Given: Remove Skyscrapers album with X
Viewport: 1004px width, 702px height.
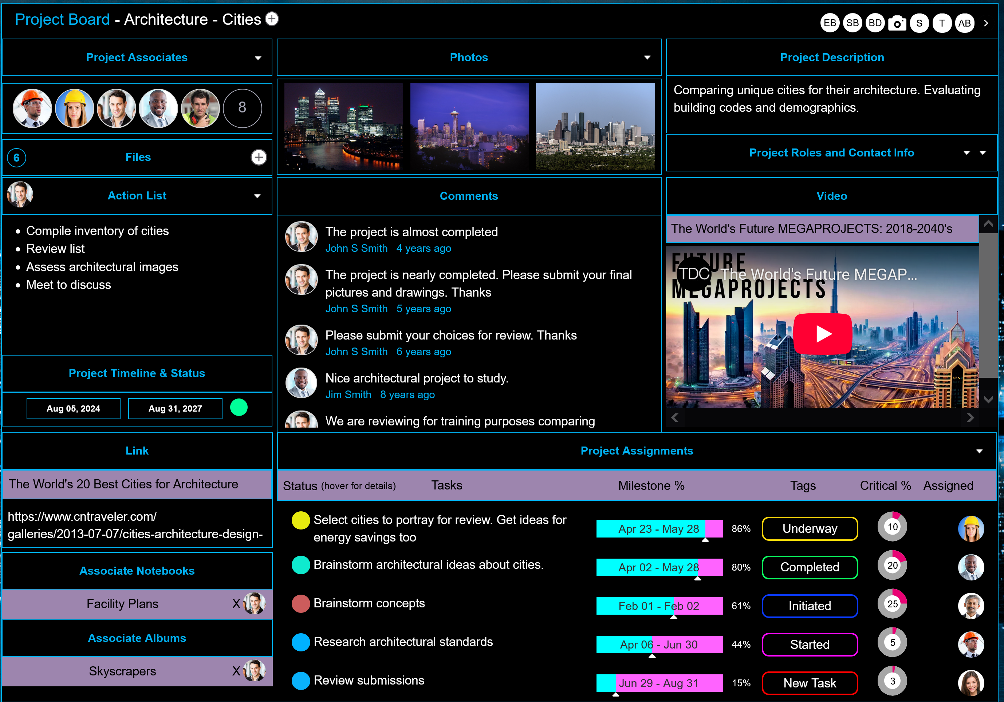Looking at the screenshot, I should pos(236,671).
